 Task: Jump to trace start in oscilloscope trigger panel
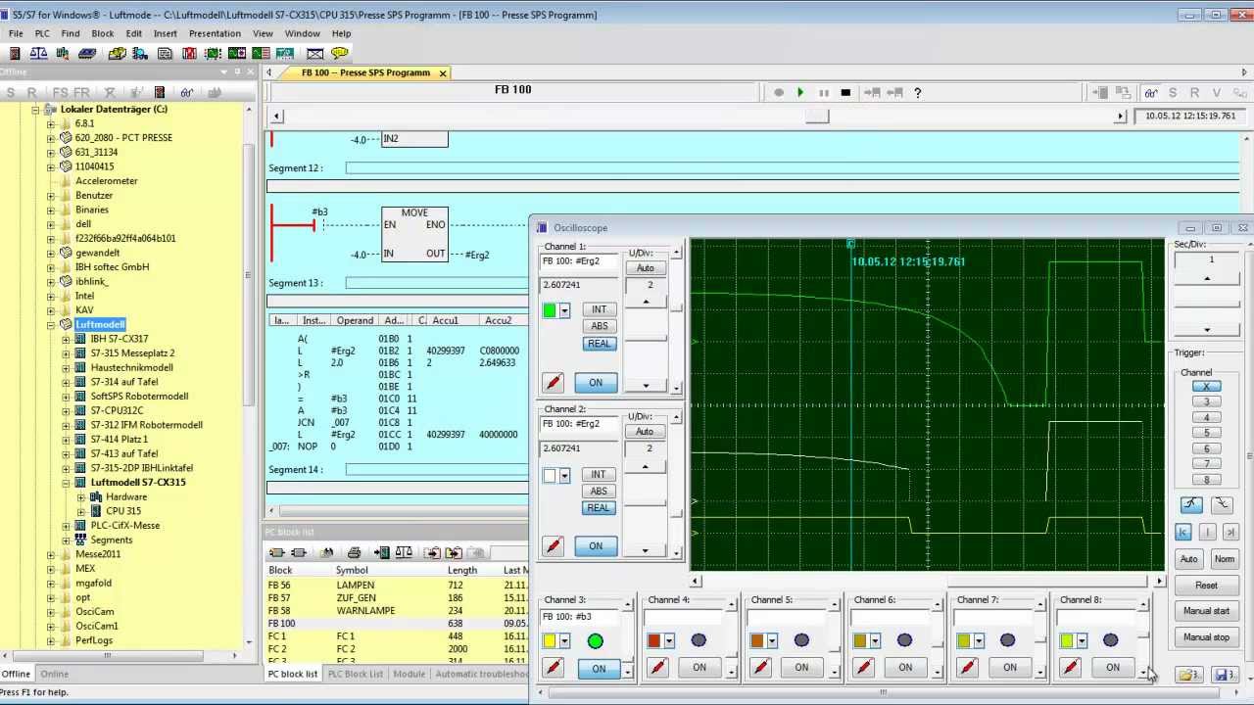1183,532
